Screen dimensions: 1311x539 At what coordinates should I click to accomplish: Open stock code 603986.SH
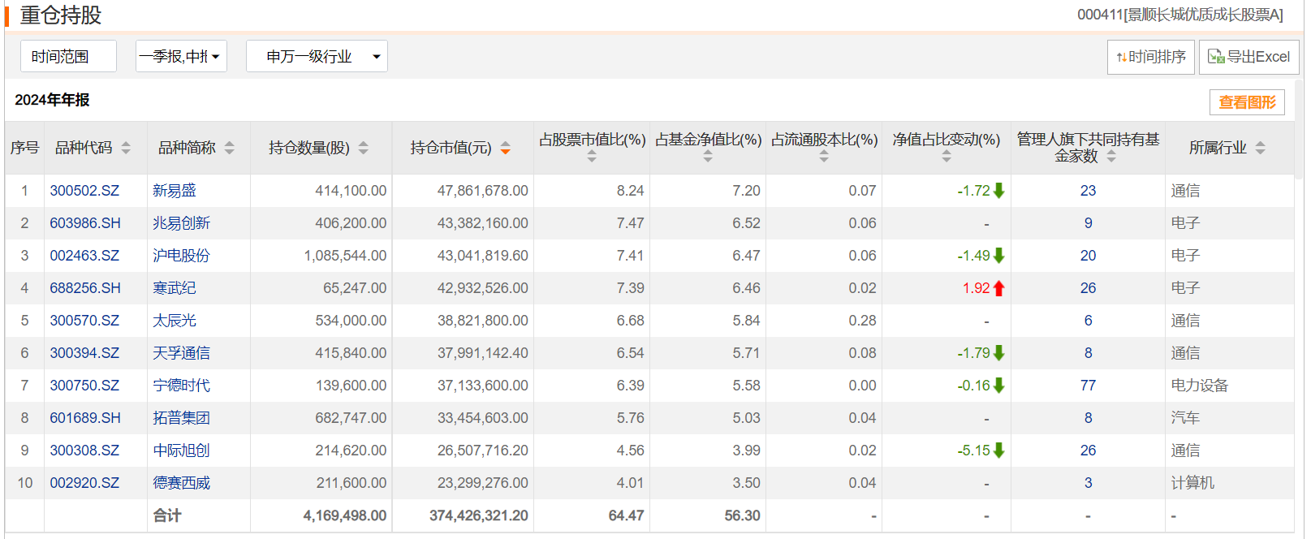pyautogui.click(x=85, y=223)
